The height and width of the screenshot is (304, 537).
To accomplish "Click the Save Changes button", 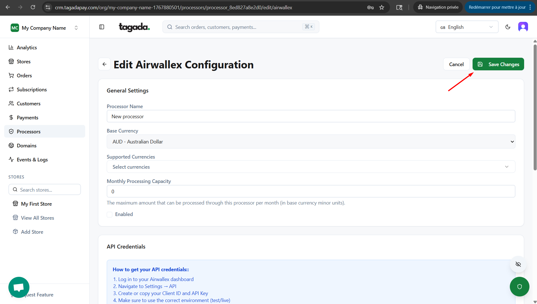I will [x=498, y=64].
